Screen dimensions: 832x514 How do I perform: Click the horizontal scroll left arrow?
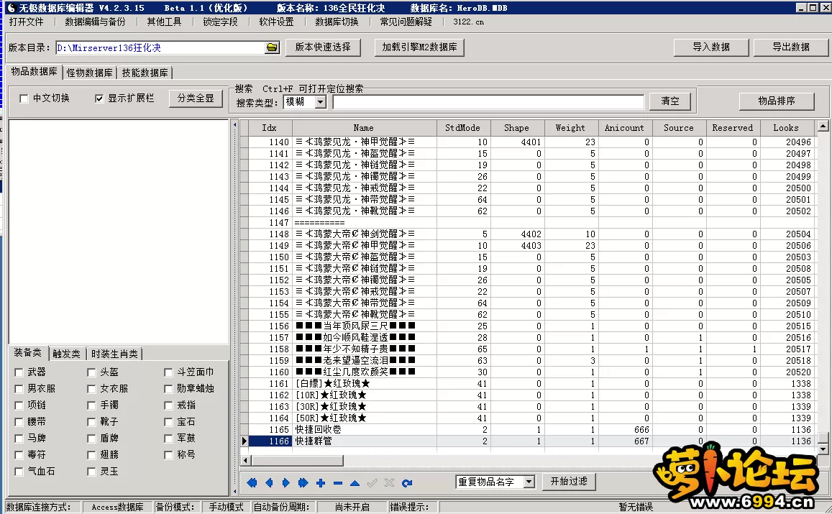click(x=245, y=460)
